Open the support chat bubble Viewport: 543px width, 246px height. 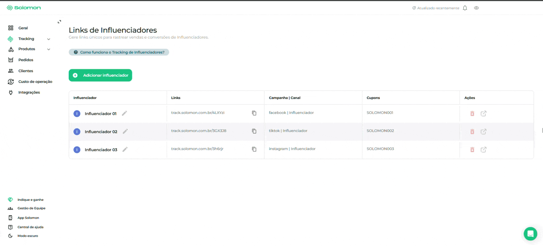point(530,234)
